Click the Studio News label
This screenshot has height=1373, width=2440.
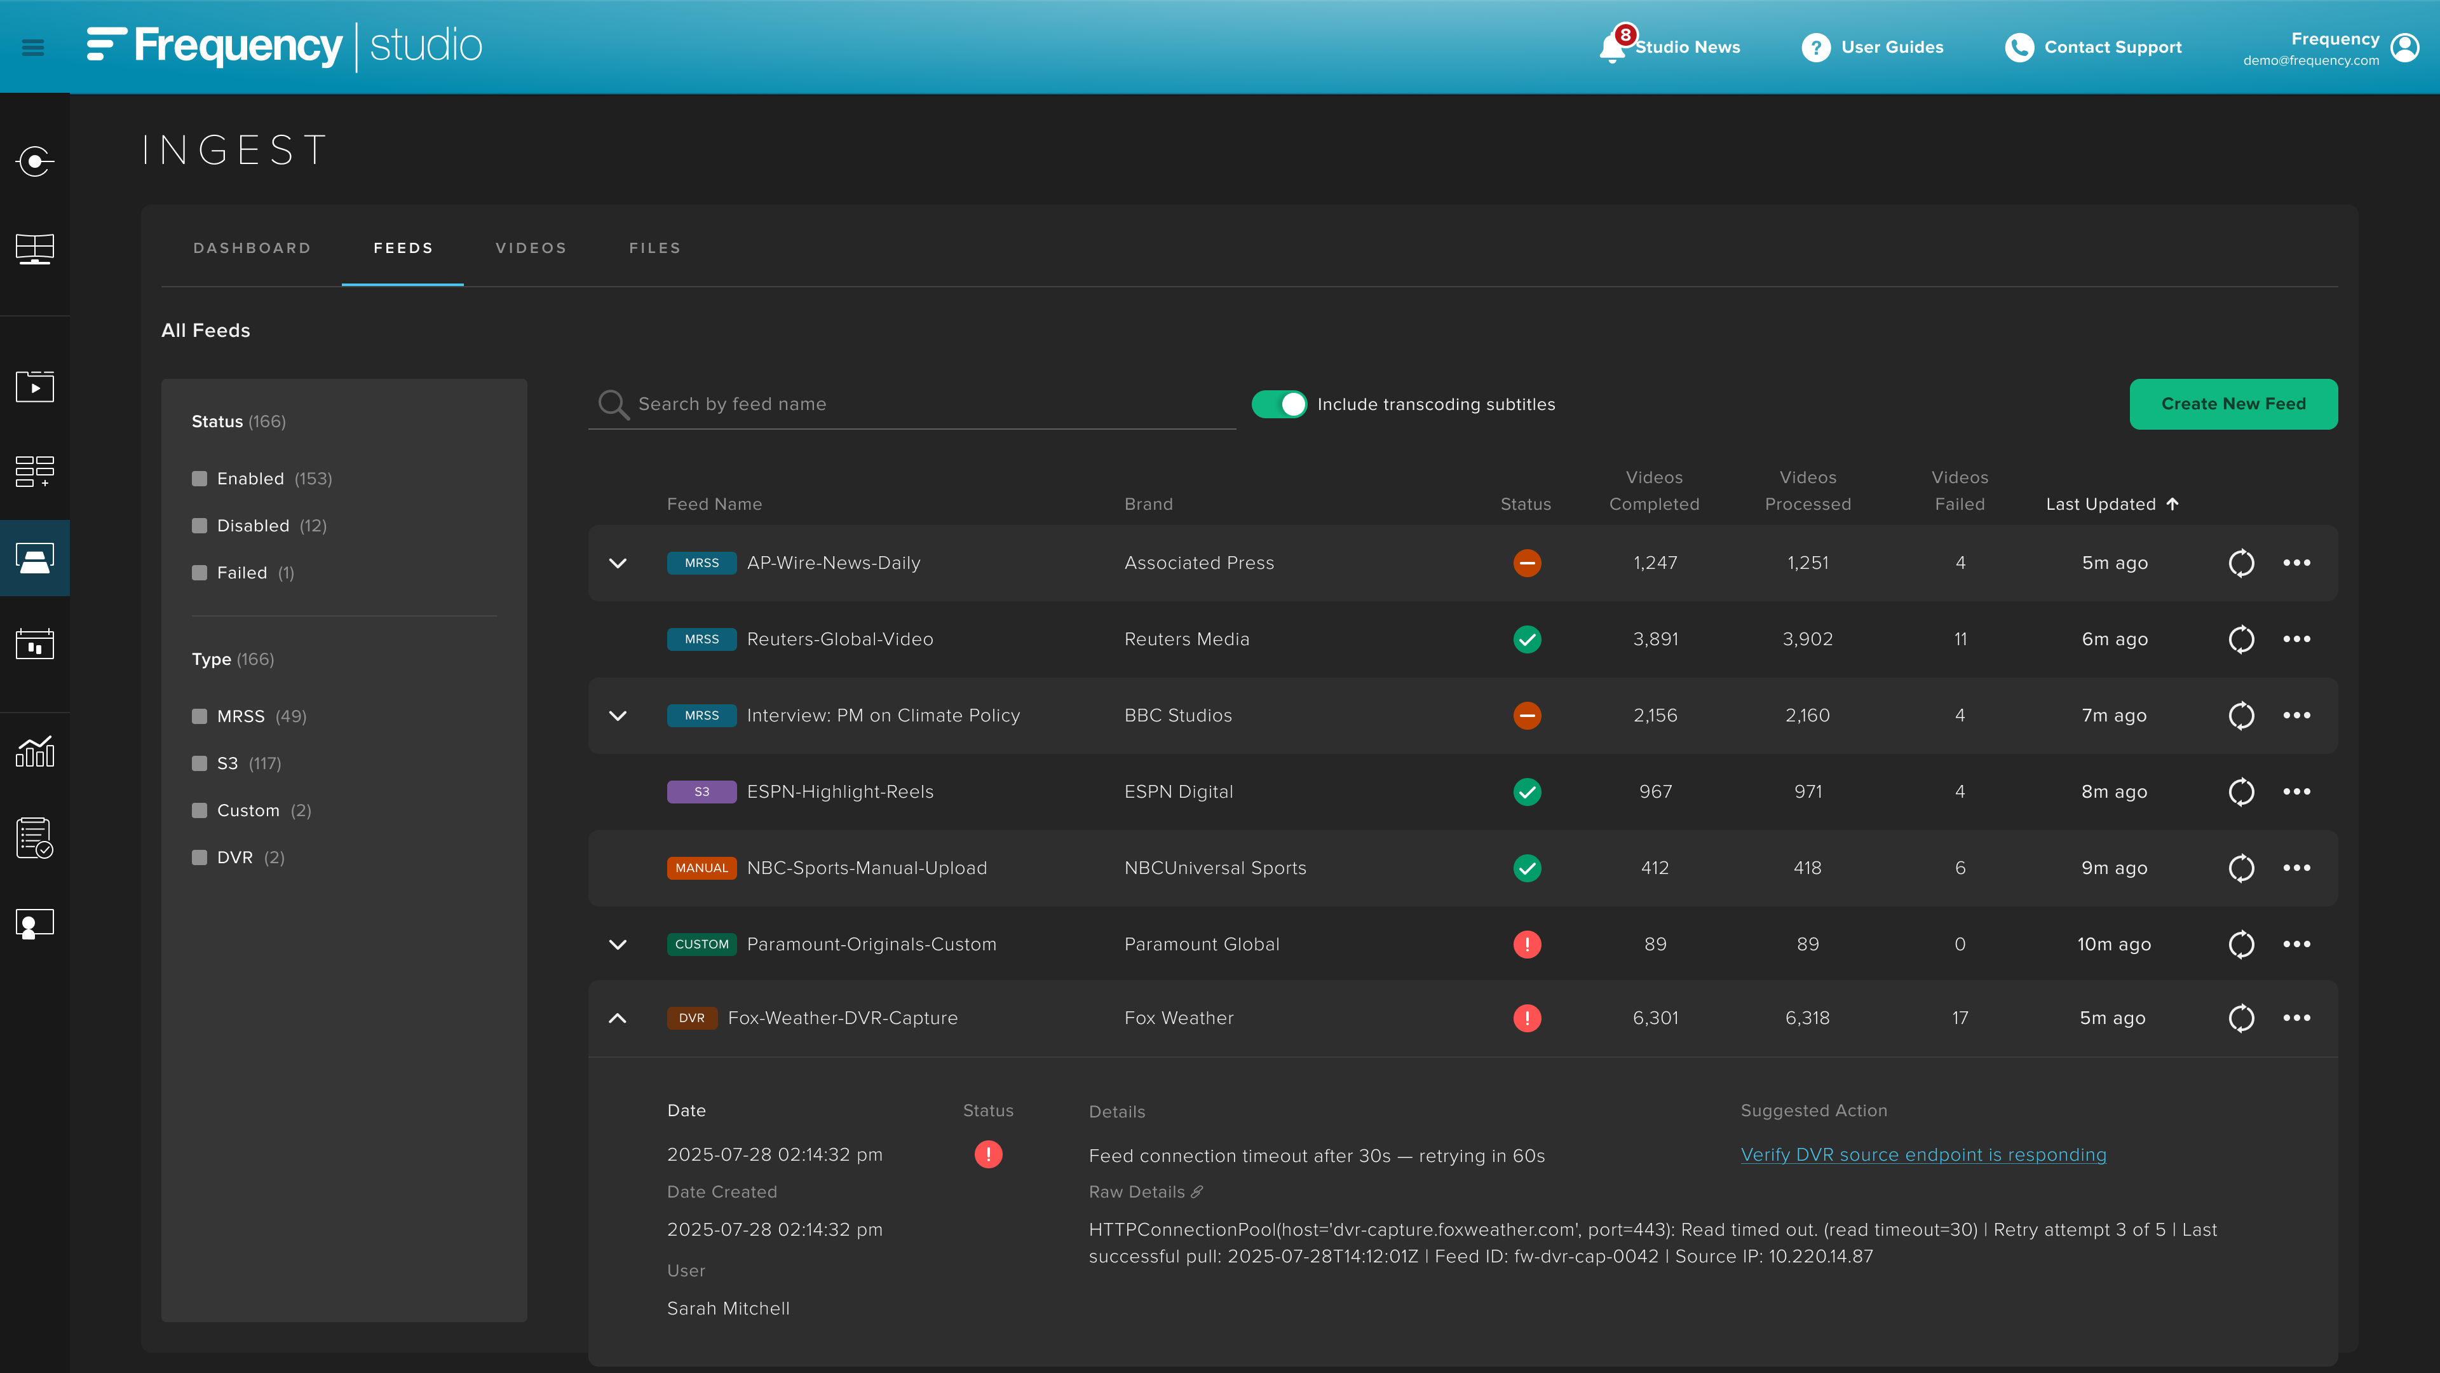(x=1688, y=48)
